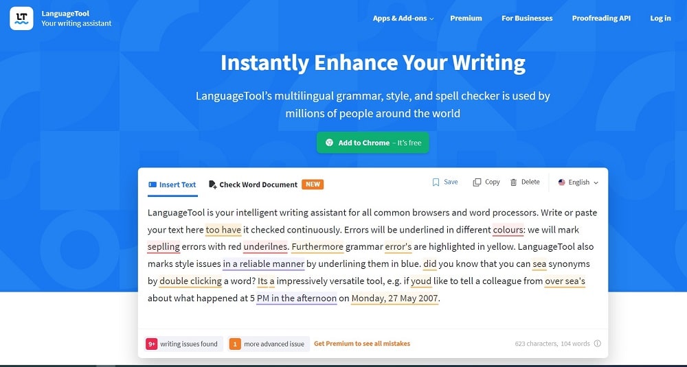Screen dimensions: 687x367
Task: Click the Check Word Document file icon
Action: (x=212, y=185)
